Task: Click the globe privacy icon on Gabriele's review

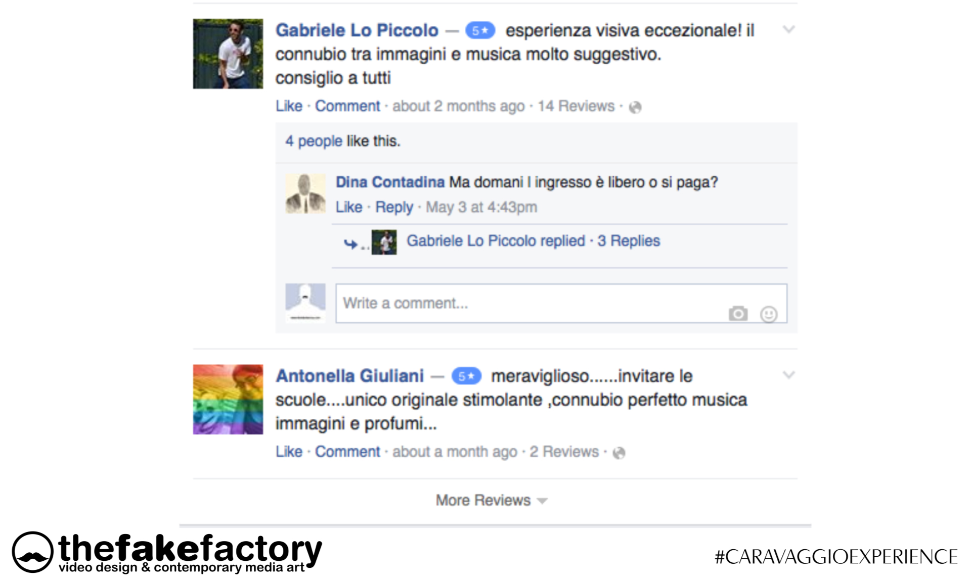Action: click(635, 107)
